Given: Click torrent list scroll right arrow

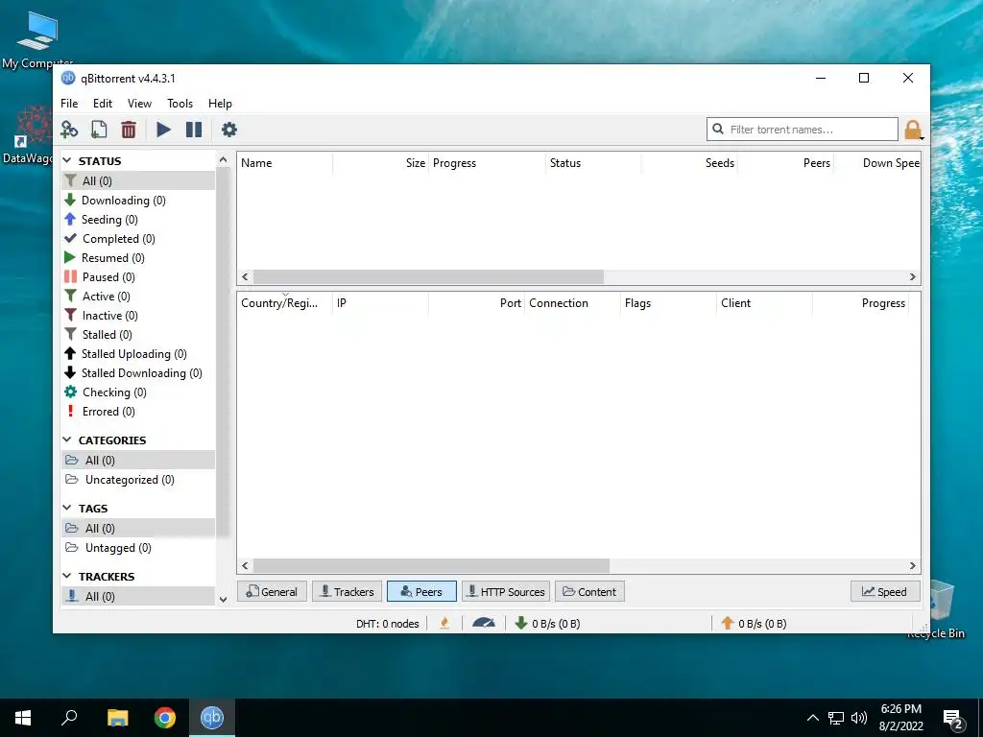Looking at the screenshot, I should point(913,277).
